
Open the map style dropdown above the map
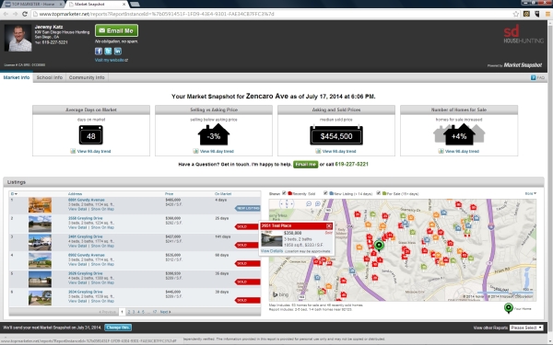531,193
